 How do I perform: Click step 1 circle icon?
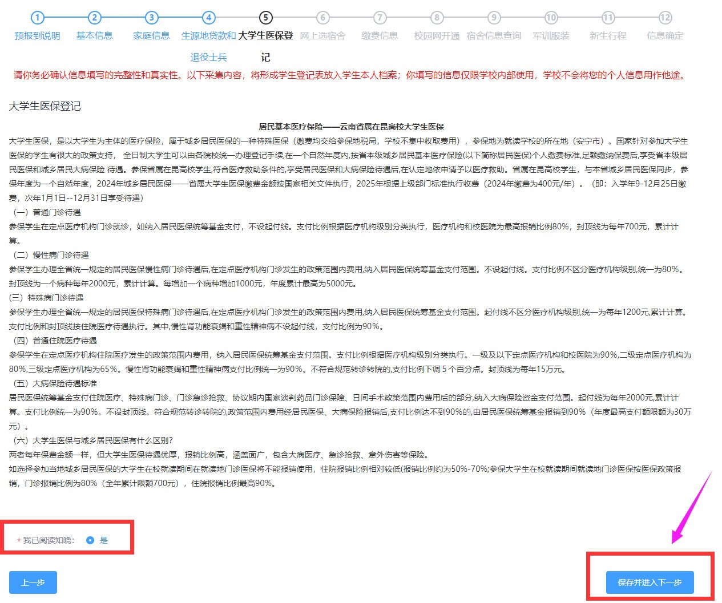coord(37,18)
